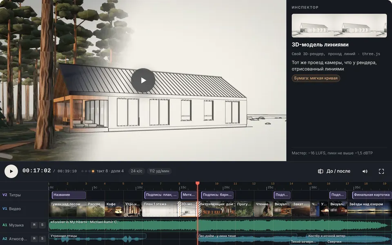Select the Финальная карточка title clip
Image resolution: width=392 pixels, height=245 pixels.
[372, 195]
